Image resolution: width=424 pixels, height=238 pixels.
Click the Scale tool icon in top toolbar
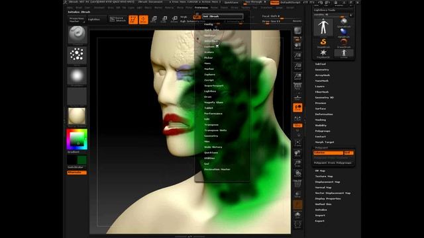164,19
